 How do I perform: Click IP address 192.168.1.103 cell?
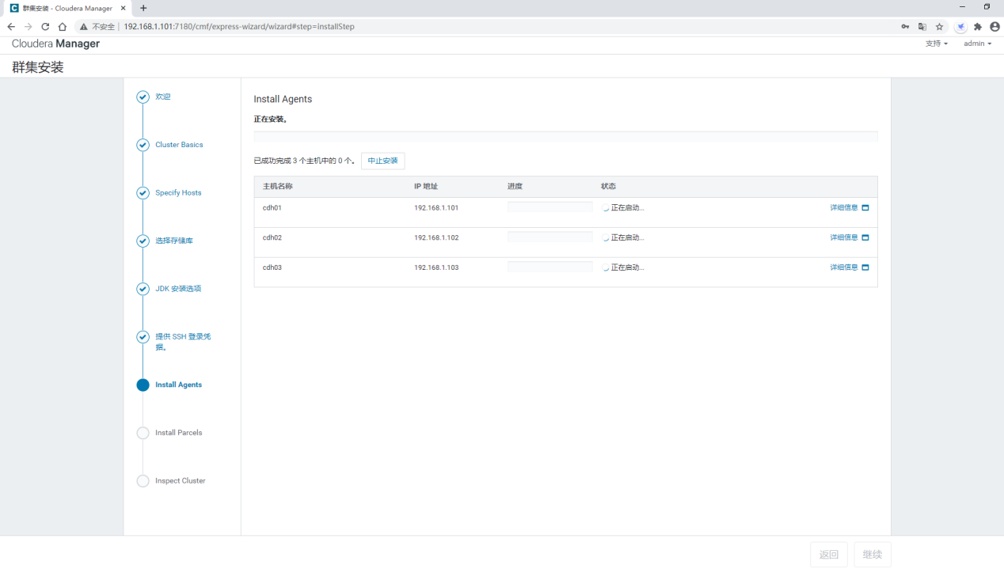point(436,267)
